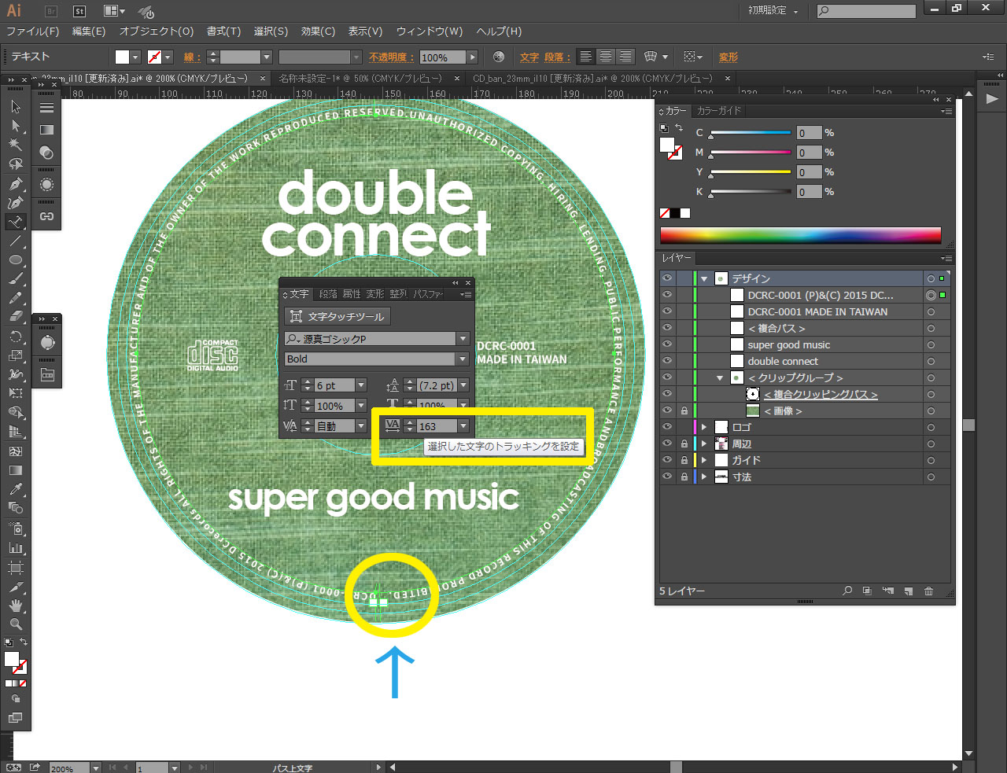1007x773 pixels.
Task: Select the Artboard tool
Action: coord(16,567)
